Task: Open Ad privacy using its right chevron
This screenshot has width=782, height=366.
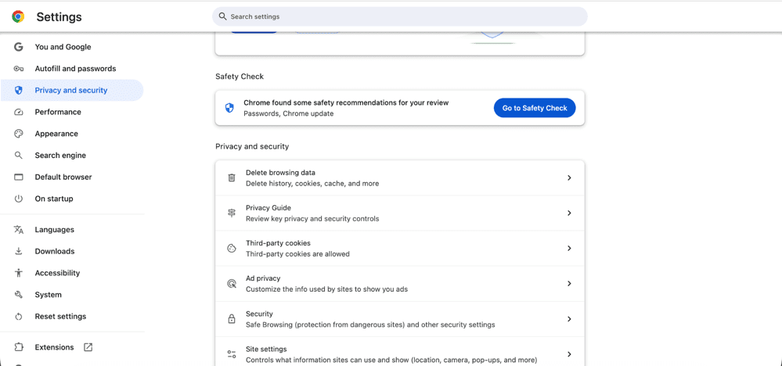Action: tap(569, 284)
